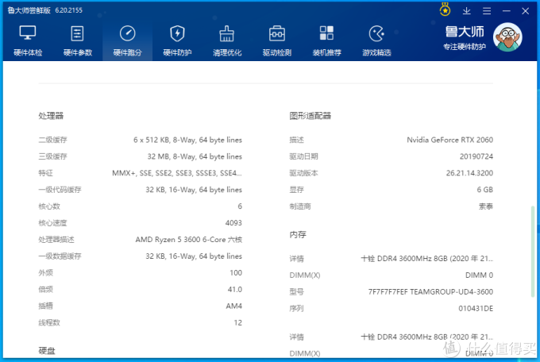Open the 装机推荐 software recommendation tab

point(327,41)
